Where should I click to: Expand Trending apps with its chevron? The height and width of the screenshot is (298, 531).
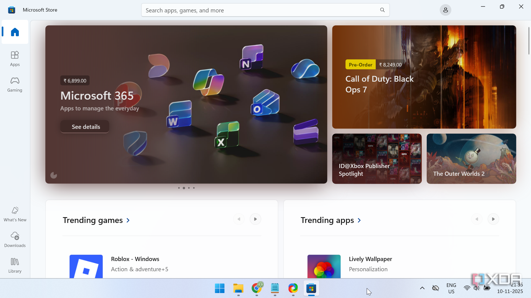pos(359,220)
